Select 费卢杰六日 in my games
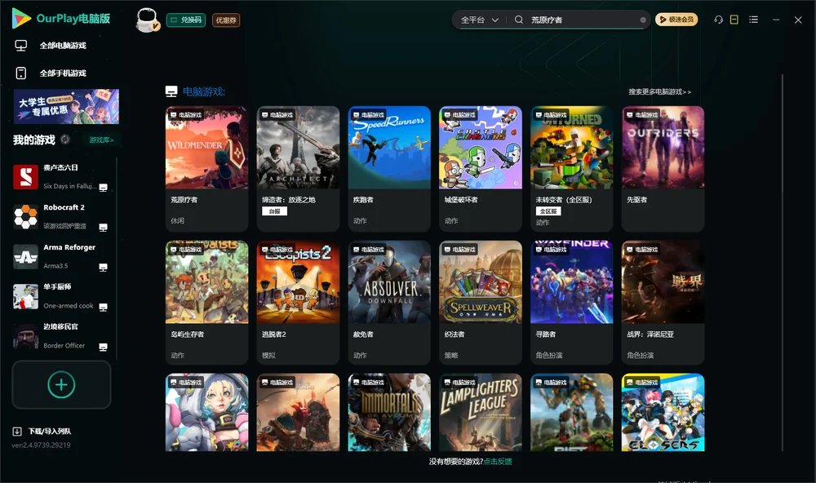The width and height of the screenshot is (816, 483). tap(61, 177)
